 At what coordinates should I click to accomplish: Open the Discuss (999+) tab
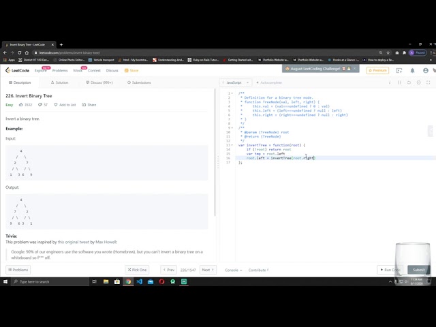(99, 82)
